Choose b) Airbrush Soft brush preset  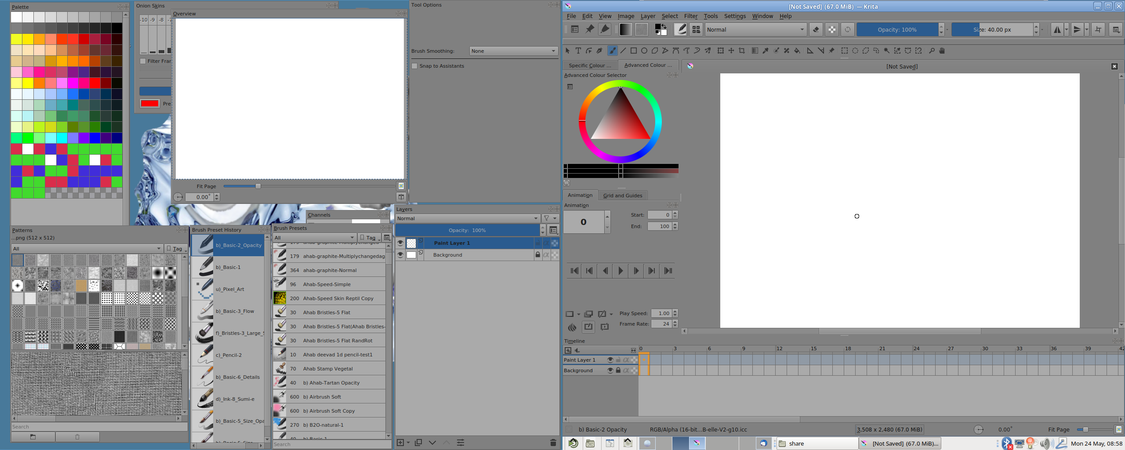pos(329,397)
